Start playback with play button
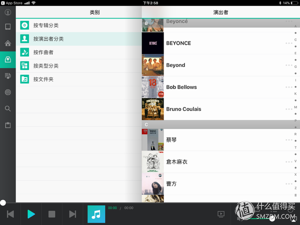Screen dimensions: 300x225 tap(31, 214)
